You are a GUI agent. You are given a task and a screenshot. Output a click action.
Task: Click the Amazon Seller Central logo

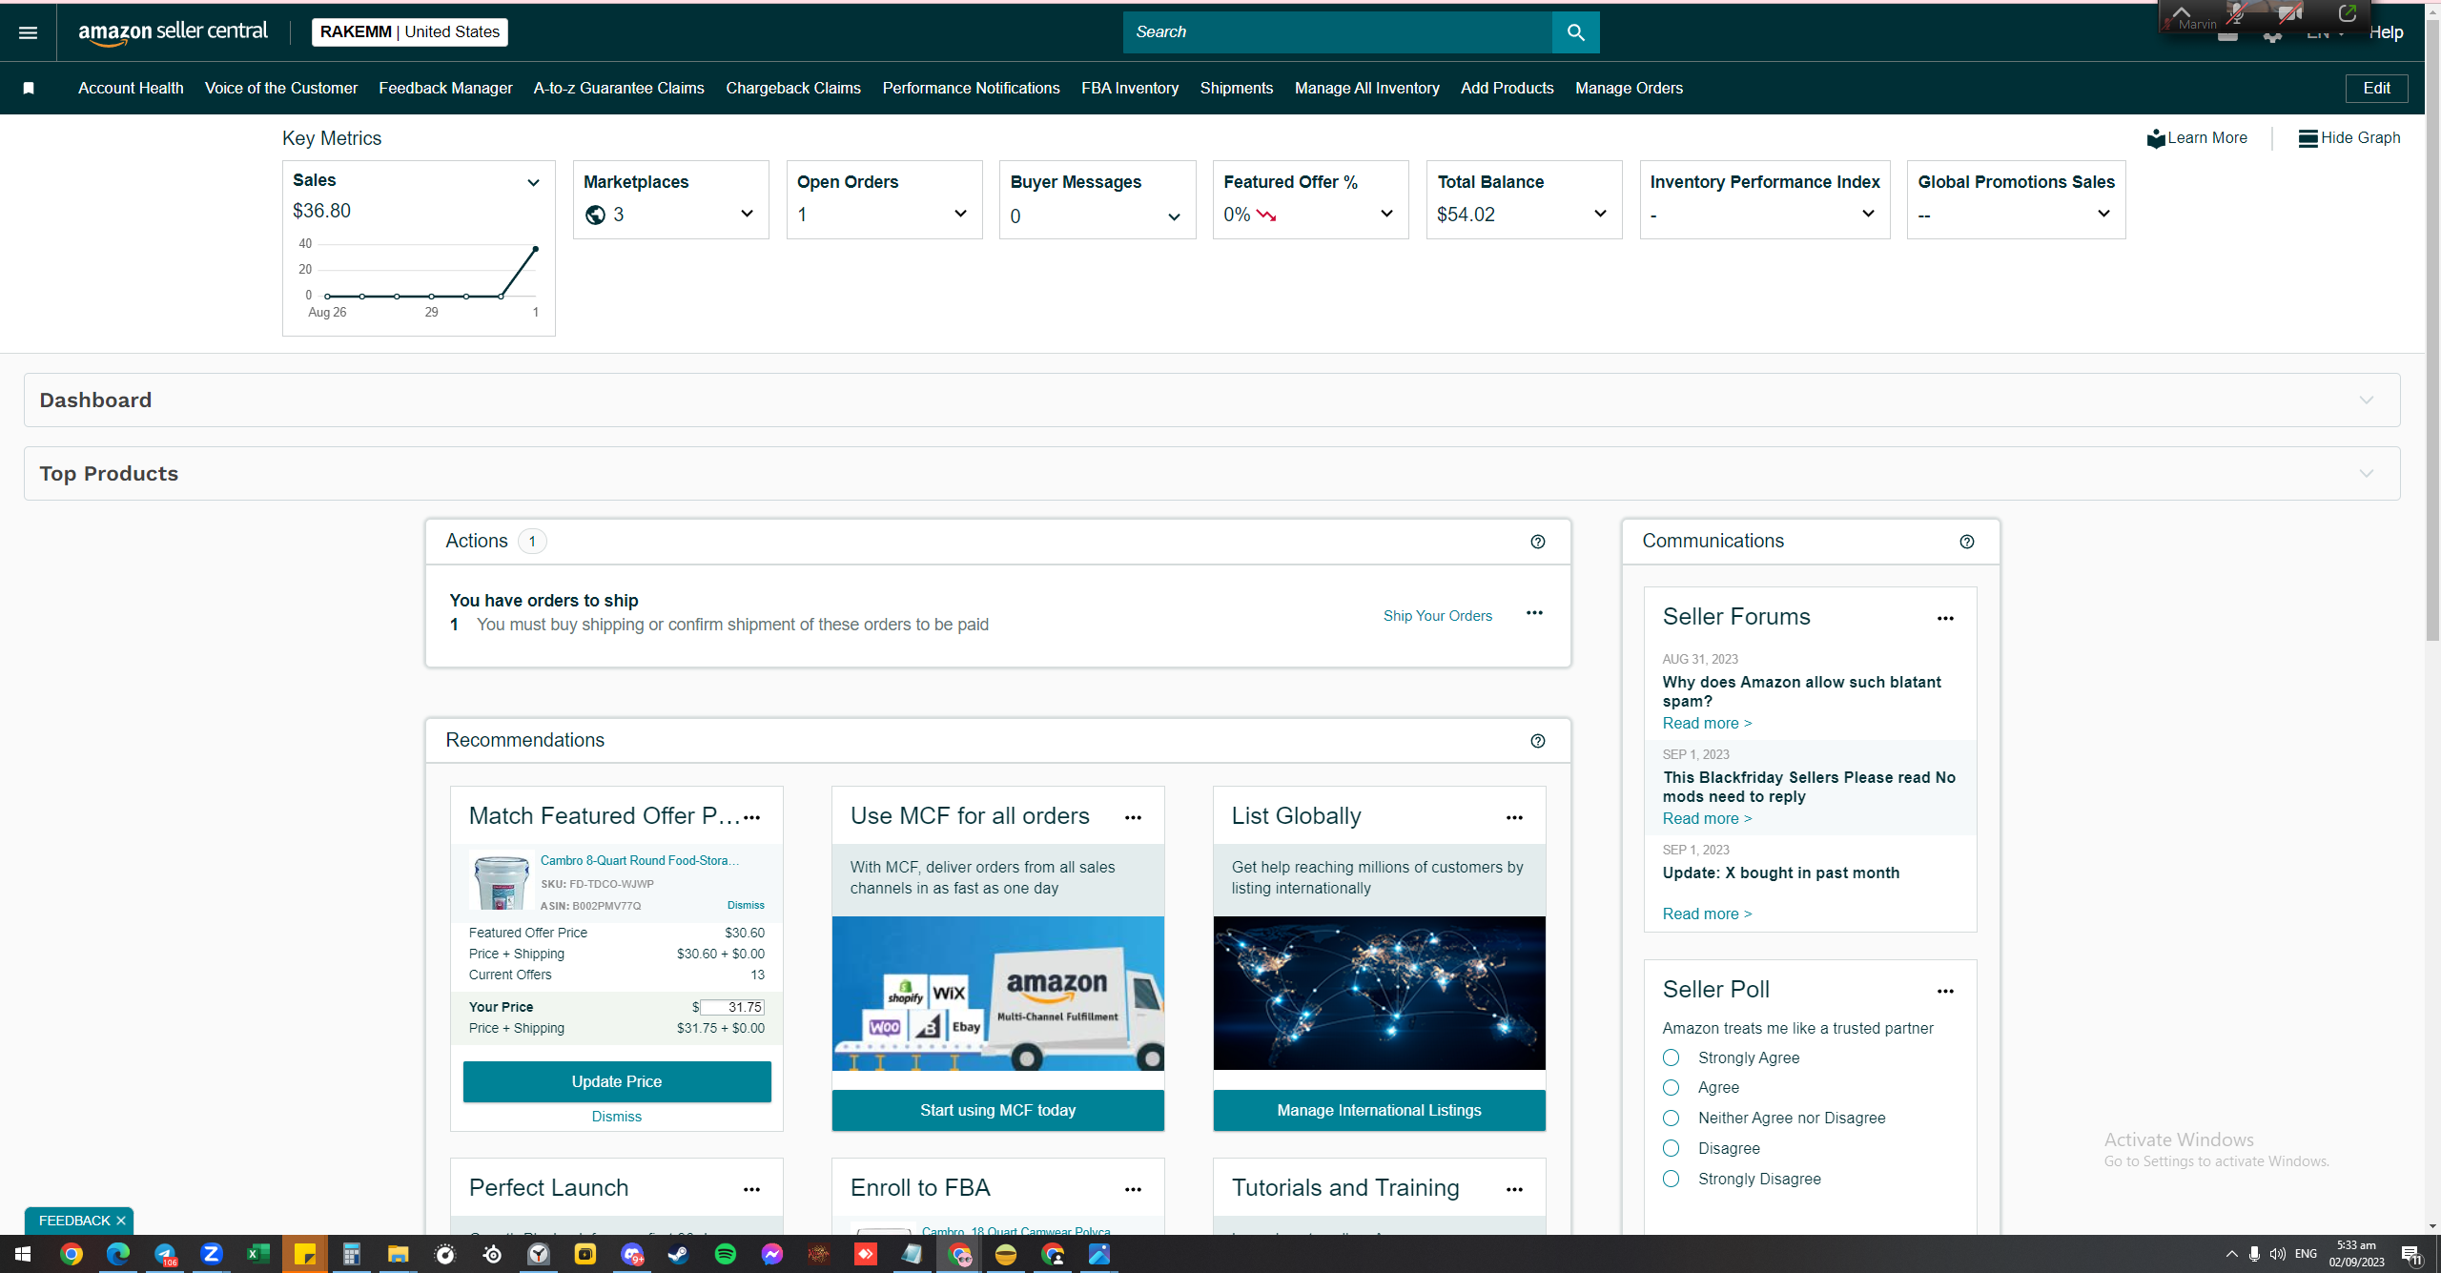click(x=173, y=32)
